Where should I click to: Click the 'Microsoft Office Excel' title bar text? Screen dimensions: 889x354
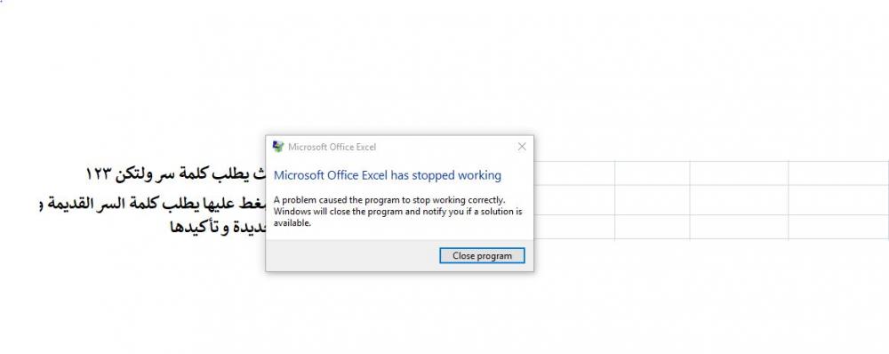(332, 147)
